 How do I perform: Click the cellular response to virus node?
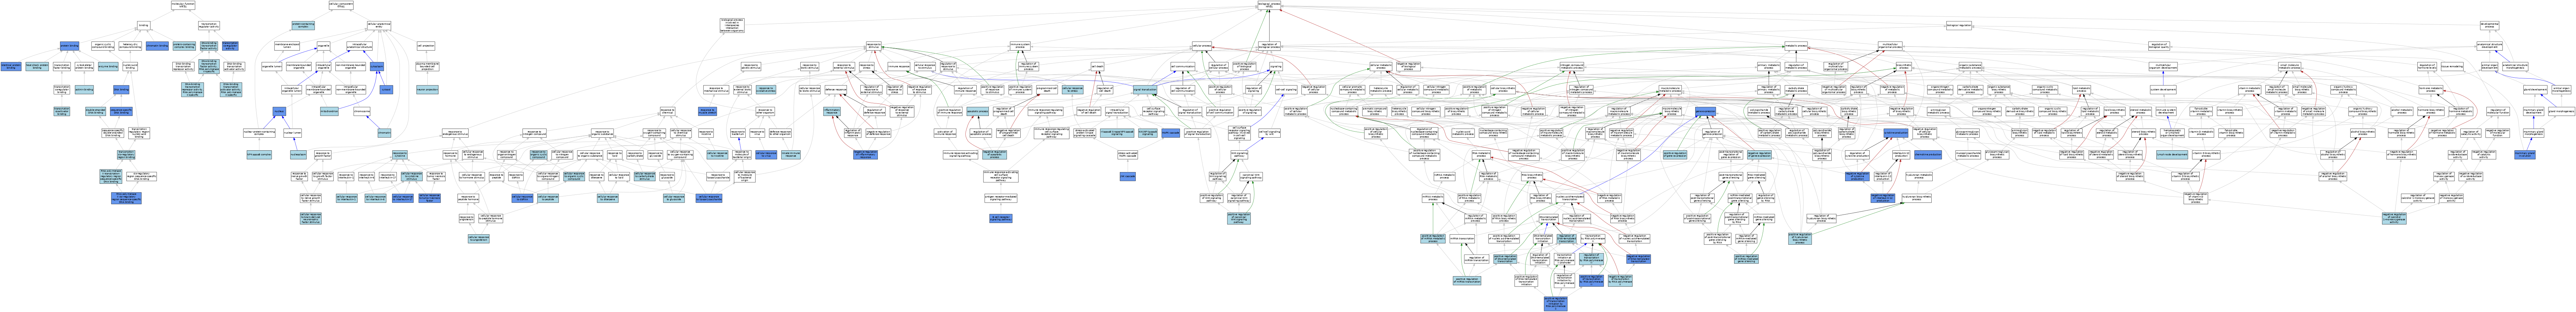(766, 155)
